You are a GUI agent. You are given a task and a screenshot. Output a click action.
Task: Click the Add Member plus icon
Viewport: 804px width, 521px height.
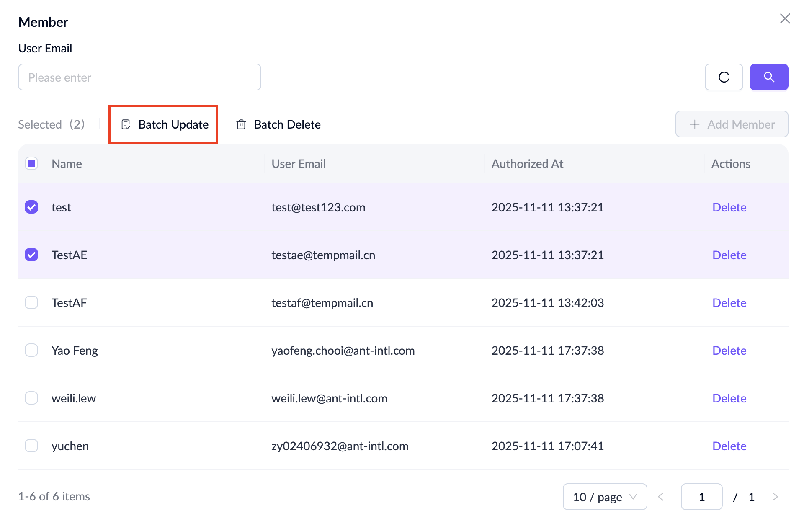tap(695, 124)
